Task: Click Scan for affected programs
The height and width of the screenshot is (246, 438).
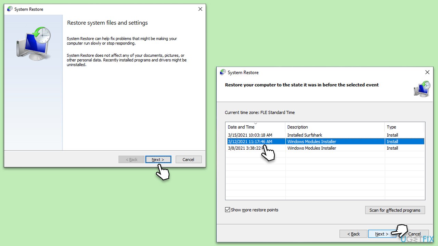Action: pos(395,210)
